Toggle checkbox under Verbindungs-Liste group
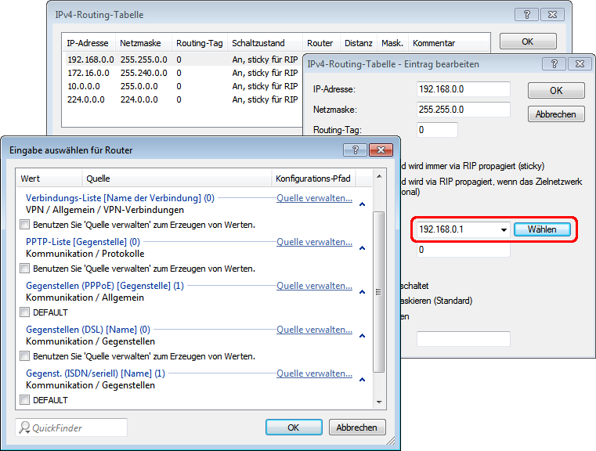Viewport: 596px width, 451px height. point(25,225)
